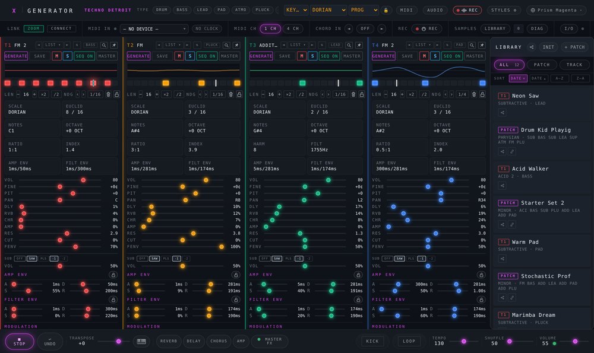Select the TRACK tab in the Library
Viewport: 594px width, 353px height.
coord(574,65)
